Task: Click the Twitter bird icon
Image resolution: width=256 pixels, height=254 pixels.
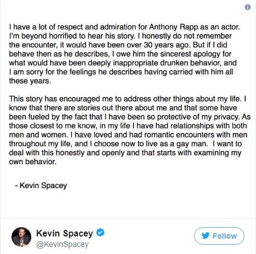Action: tap(206, 236)
